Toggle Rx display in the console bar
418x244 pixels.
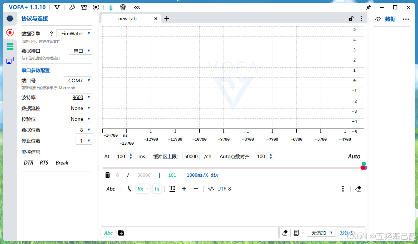click(x=141, y=189)
